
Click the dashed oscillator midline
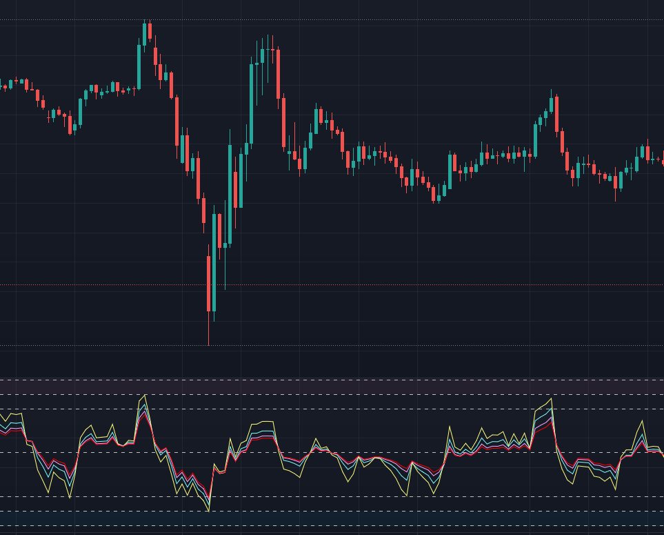pyautogui.click(x=332, y=452)
